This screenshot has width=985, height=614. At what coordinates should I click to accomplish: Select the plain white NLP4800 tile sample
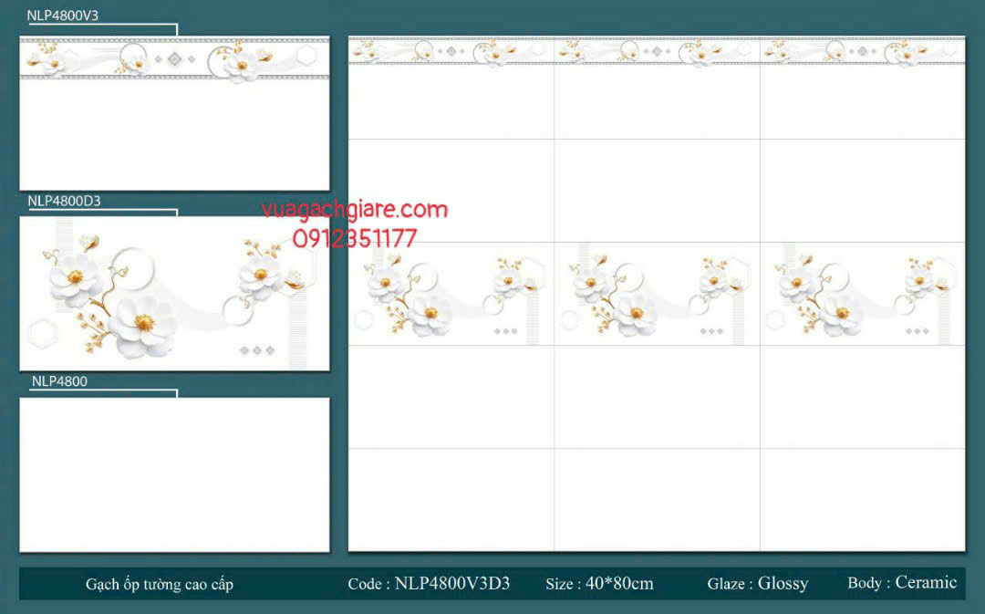coord(174,474)
